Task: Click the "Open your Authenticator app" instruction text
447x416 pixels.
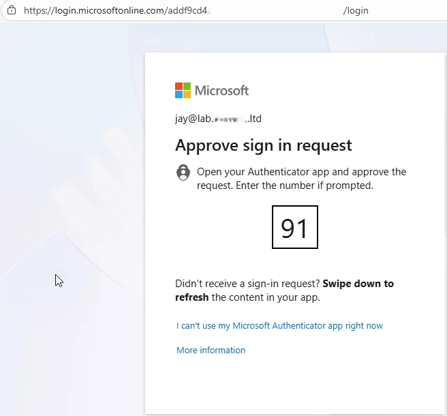Action: [301, 179]
